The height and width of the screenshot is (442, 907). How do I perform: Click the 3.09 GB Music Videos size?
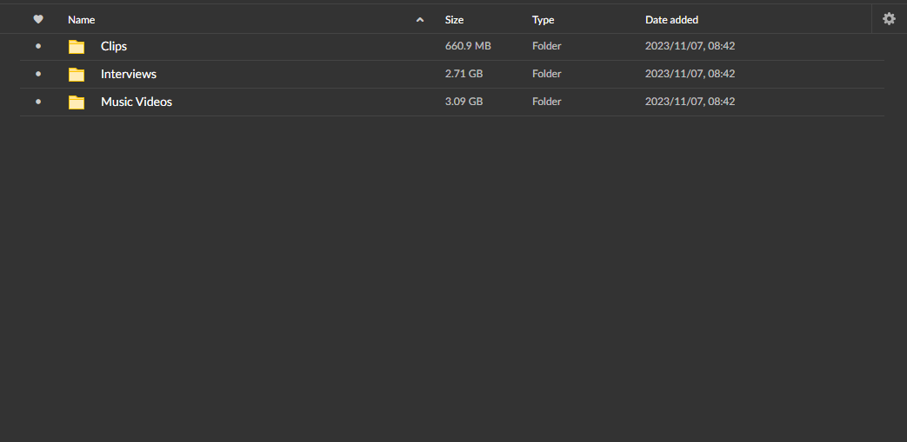[464, 102]
